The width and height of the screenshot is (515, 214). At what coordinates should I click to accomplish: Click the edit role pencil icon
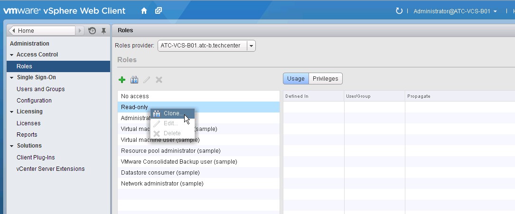point(147,80)
